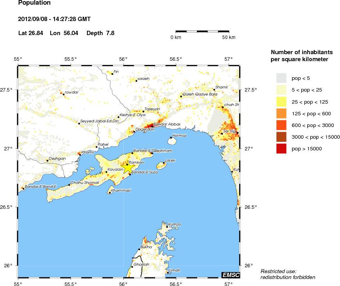Pick the orange '125 < pop < 600' swatch
This screenshot has height=286, width=340.
tap(281, 113)
